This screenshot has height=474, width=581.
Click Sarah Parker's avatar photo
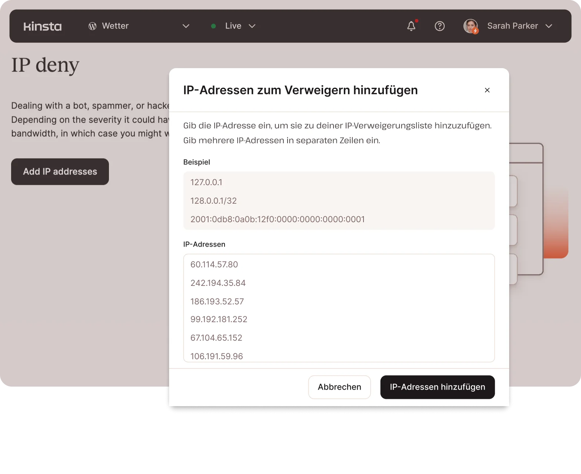click(471, 26)
